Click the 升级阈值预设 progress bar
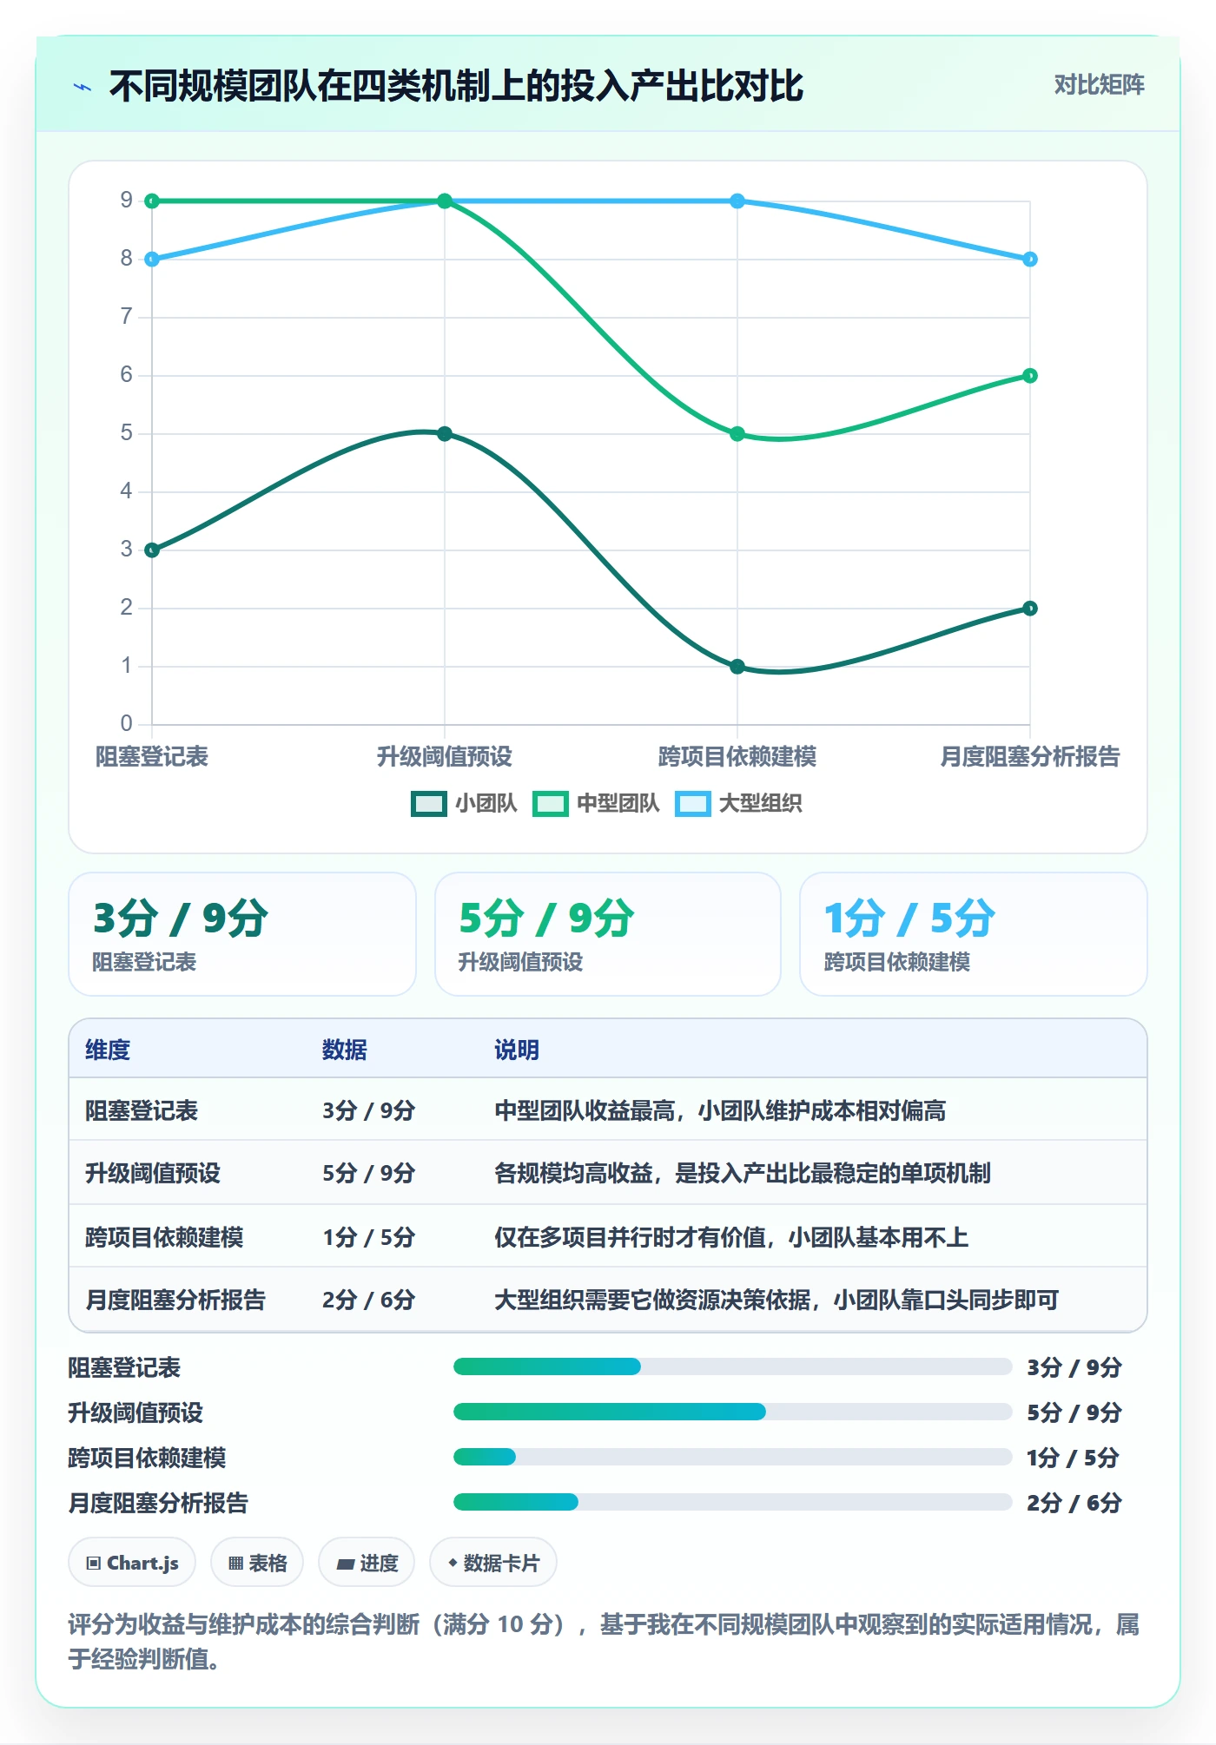 coord(732,1412)
